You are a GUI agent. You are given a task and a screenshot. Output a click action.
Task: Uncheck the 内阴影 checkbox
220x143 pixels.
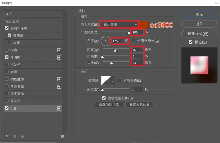7,57
